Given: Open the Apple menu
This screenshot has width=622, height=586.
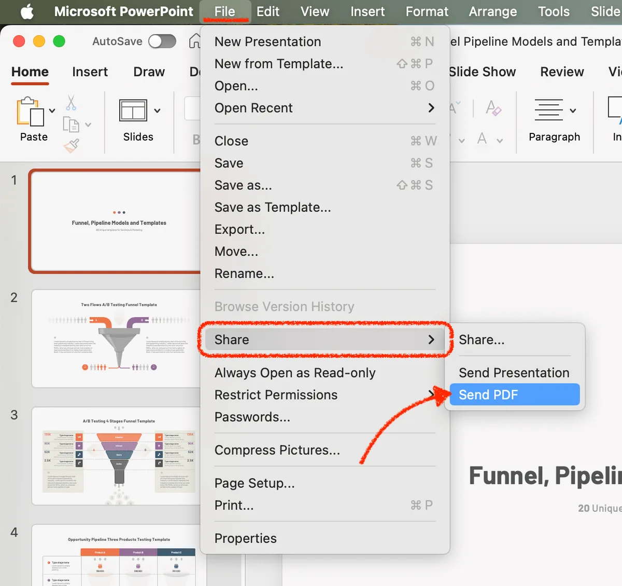Looking at the screenshot, I should coord(27,11).
